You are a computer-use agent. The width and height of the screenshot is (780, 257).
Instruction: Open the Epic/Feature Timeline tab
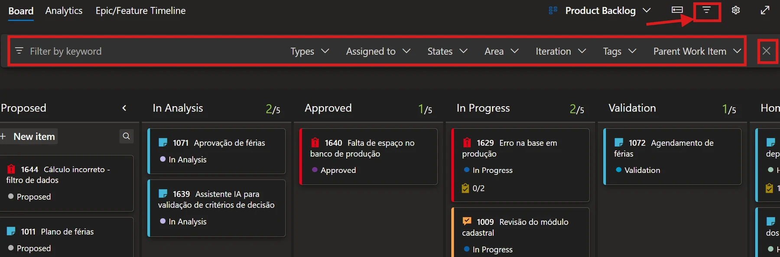(x=140, y=11)
